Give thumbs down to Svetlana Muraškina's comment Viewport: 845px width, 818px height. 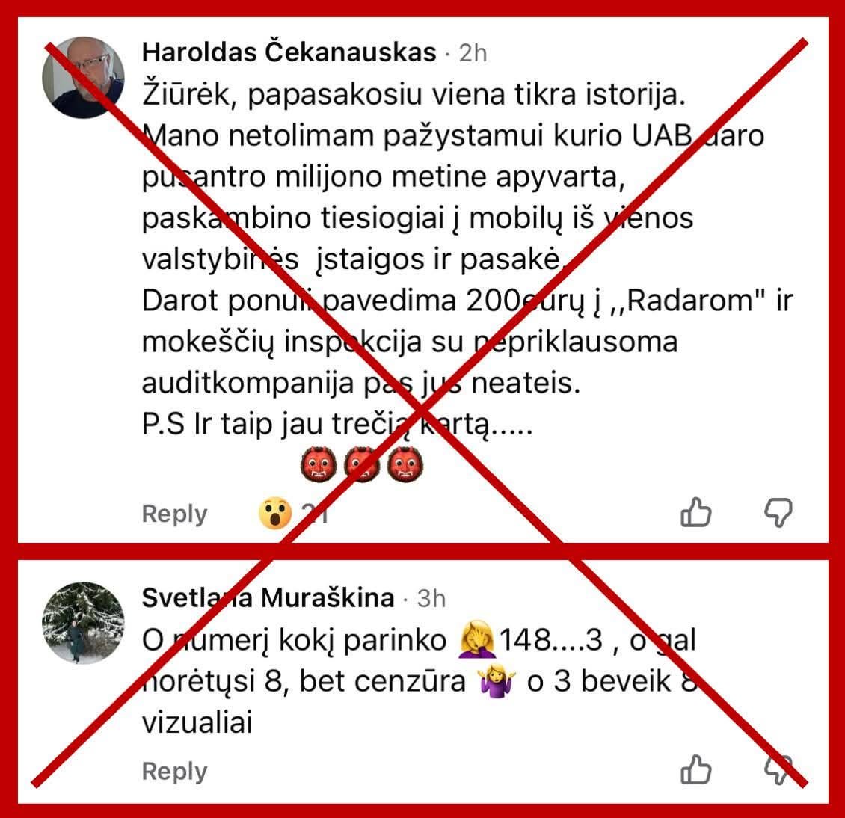click(778, 769)
